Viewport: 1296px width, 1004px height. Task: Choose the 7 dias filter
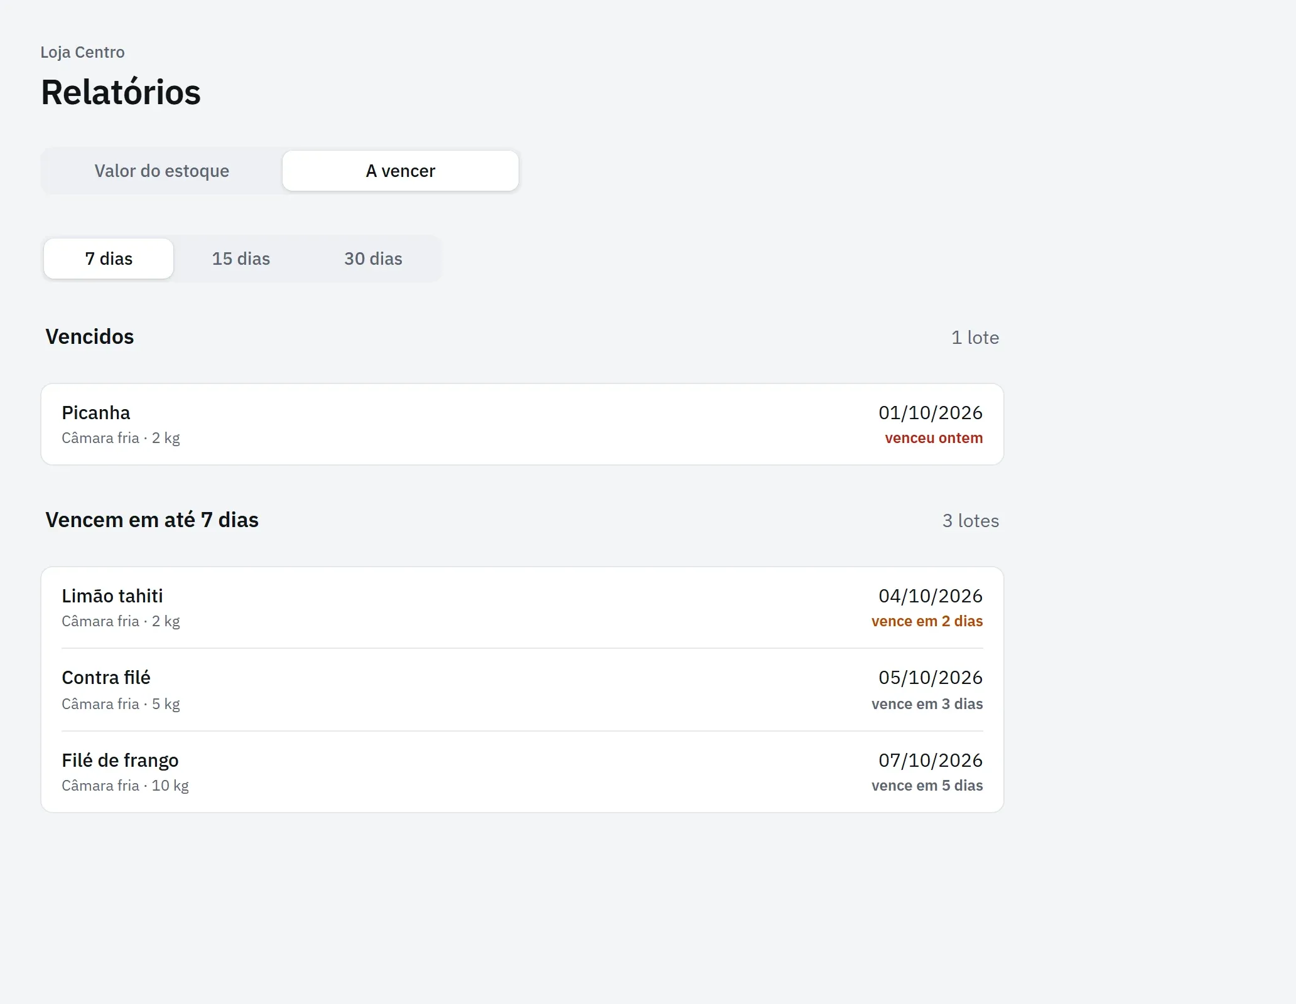[109, 259]
